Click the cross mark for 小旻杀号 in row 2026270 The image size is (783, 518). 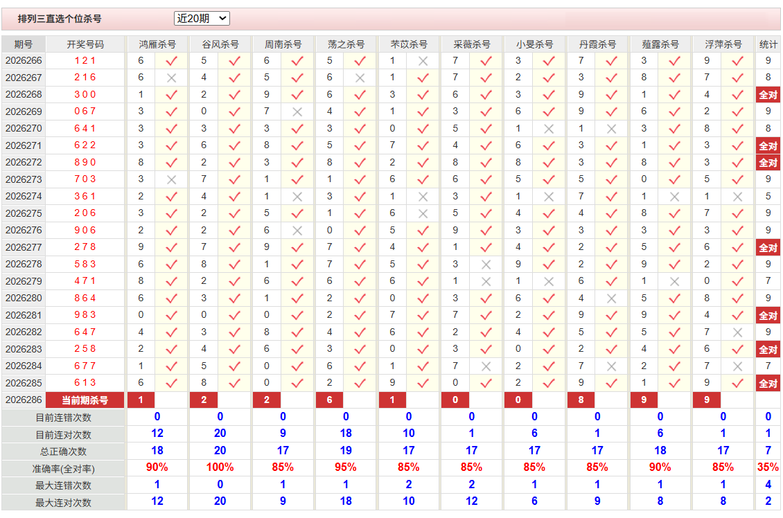[549, 129]
